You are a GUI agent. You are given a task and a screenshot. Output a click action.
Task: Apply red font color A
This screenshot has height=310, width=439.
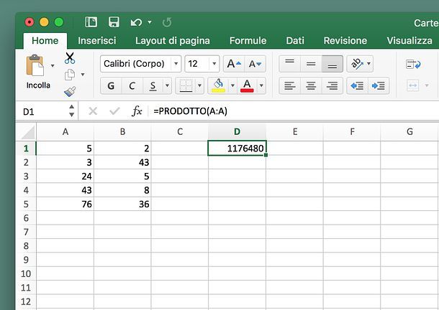247,85
